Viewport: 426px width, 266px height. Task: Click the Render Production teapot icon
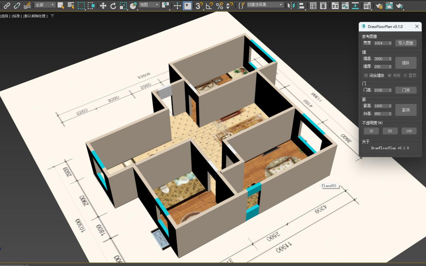pos(399,5)
